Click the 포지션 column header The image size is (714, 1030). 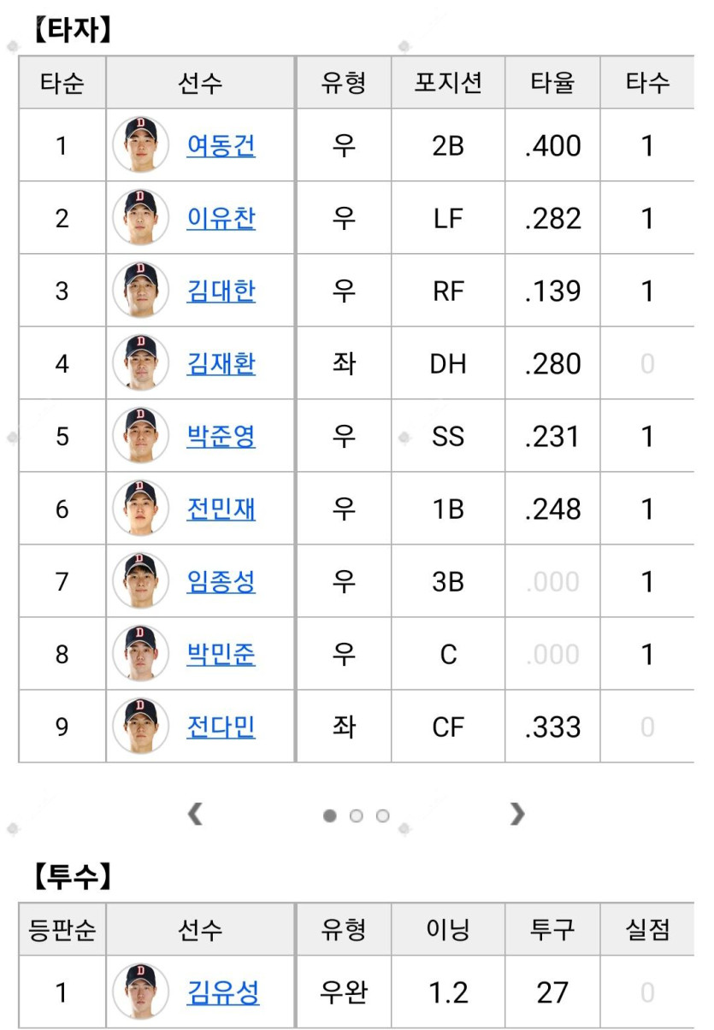448,83
